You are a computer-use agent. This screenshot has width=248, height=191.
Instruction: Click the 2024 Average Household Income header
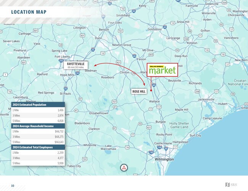point(38,126)
